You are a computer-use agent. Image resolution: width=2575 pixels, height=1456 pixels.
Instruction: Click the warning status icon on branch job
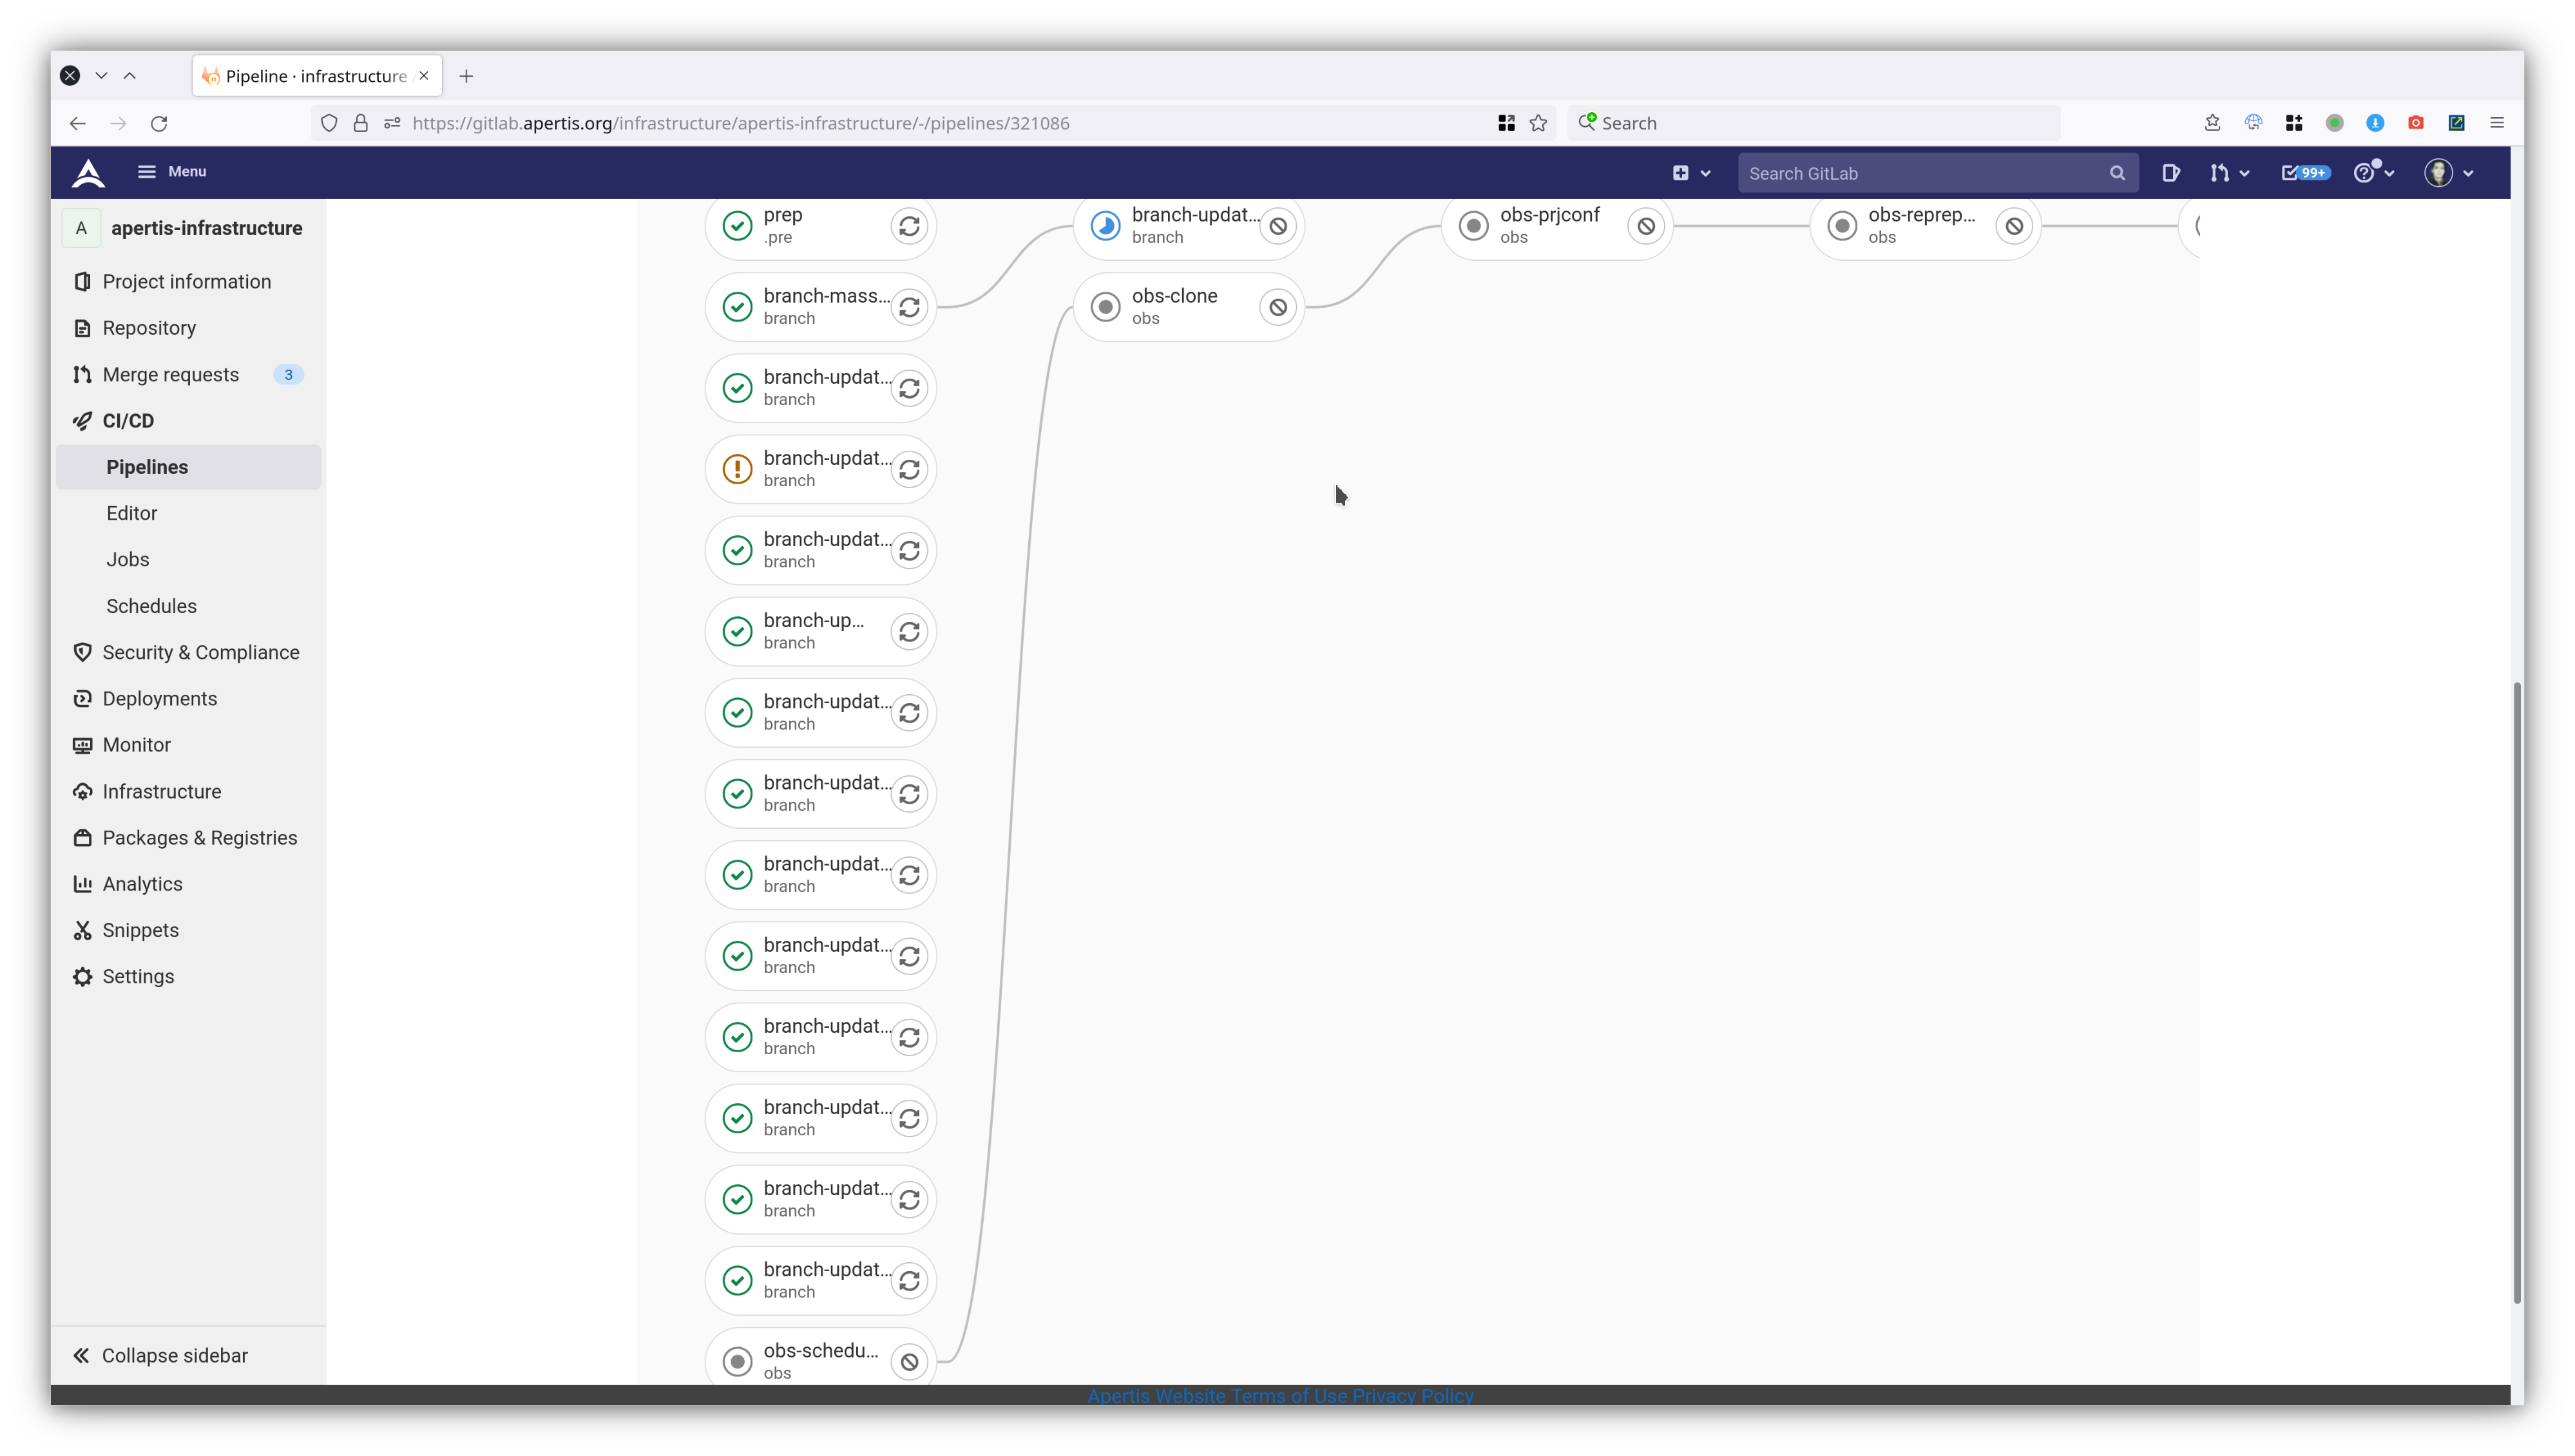point(737,469)
